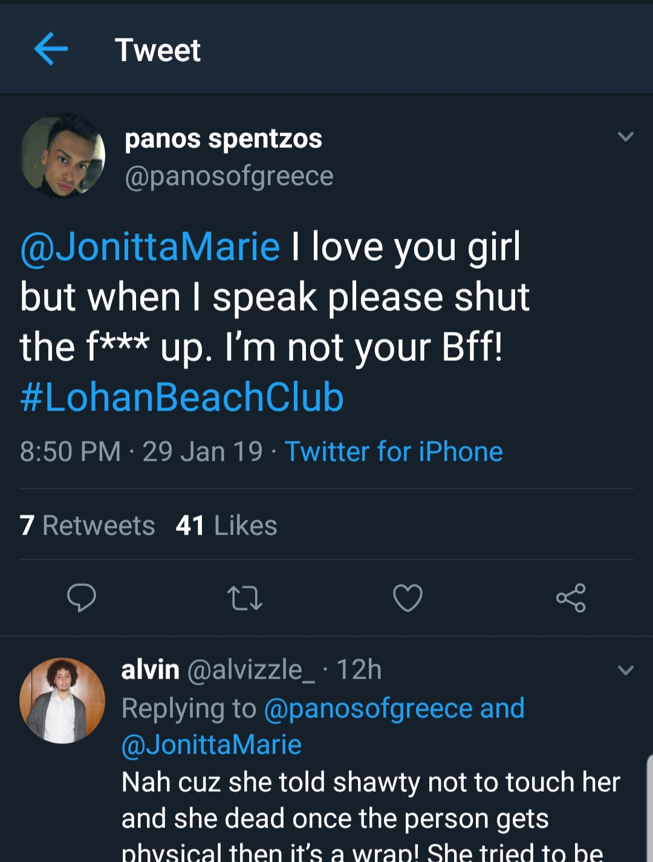The height and width of the screenshot is (862, 653).
Task: Open @JonittaMarie in the Replying to line
Action: [211, 745]
